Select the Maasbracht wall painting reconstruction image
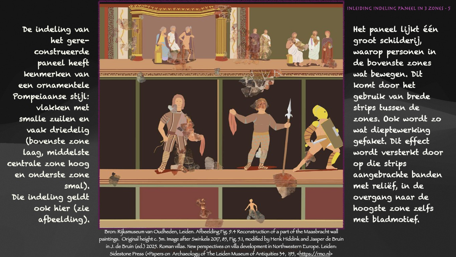Viewport: 456px width, 257px height. [221, 115]
